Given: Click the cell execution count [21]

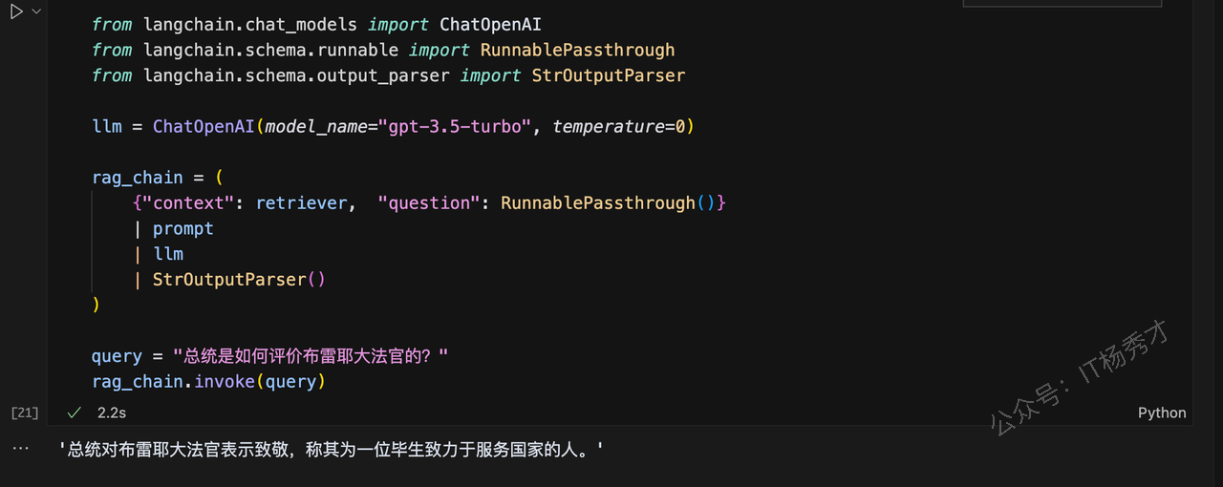Looking at the screenshot, I should tap(25, 413).
